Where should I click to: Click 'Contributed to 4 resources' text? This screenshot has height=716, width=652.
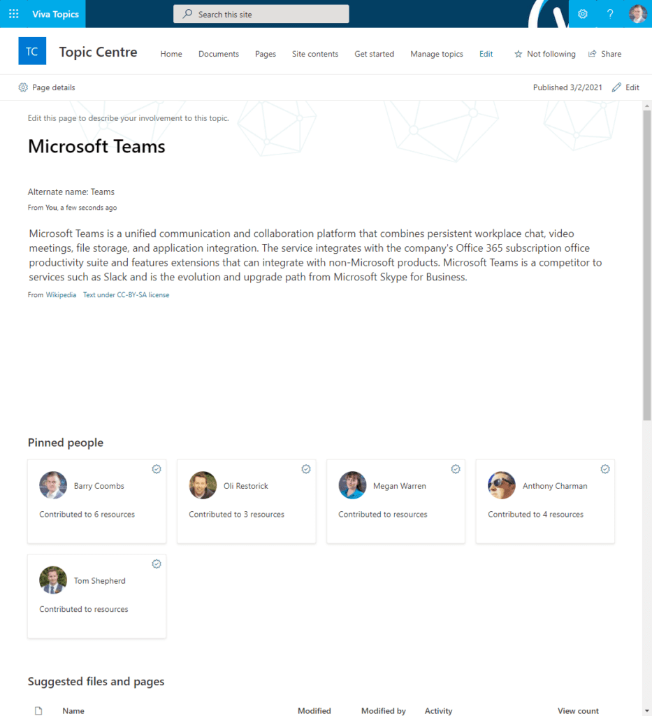tap(536, 514)
